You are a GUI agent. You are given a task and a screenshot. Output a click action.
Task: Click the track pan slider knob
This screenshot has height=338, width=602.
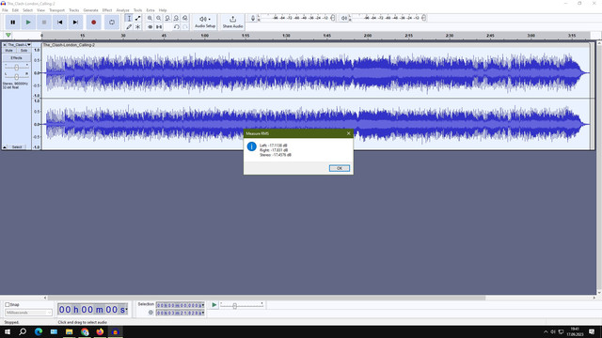(17, 77)
